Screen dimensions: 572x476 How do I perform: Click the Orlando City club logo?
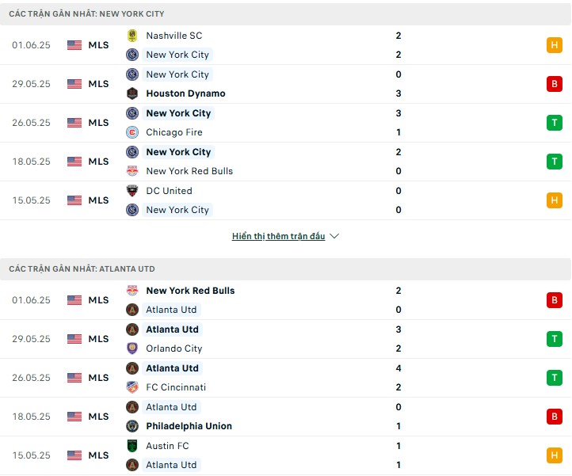[x=132, y=348]
